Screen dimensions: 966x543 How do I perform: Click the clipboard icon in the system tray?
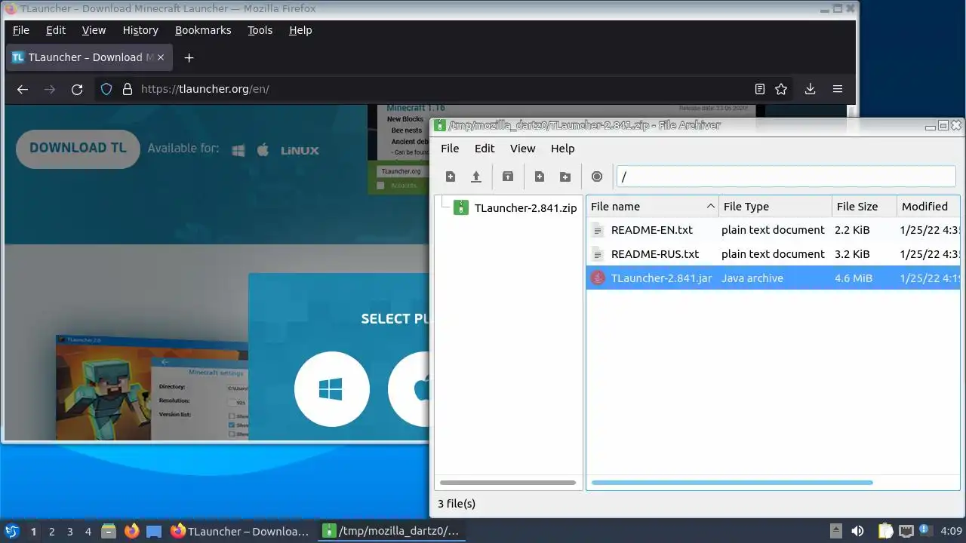pos(884,531)
